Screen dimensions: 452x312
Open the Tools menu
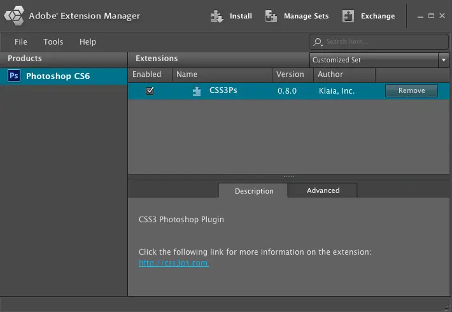[53, 42]
